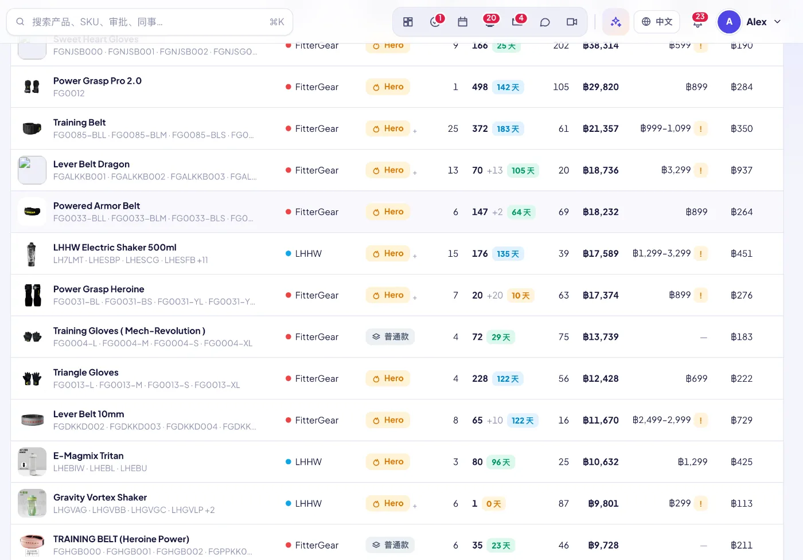The image size is (803, 560).
Task: Focus the product search field
Action: (150, 22)
